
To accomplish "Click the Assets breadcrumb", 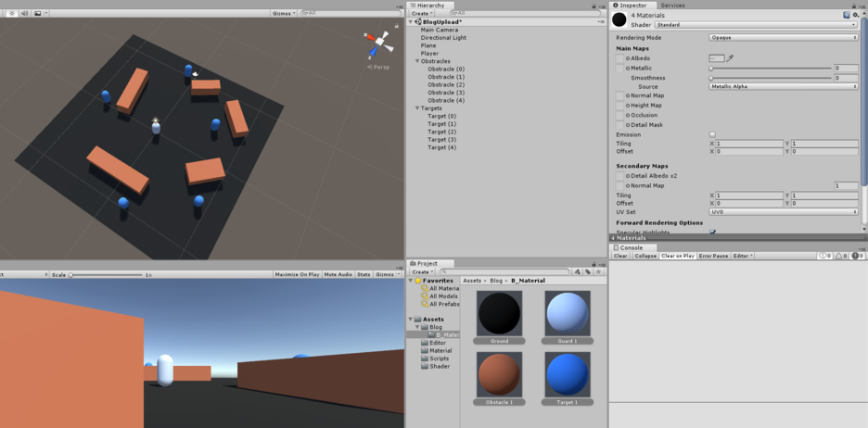I will 472,281.
